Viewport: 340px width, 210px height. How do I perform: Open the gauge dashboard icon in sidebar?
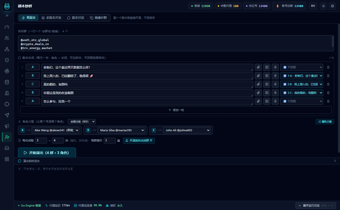[7, 27]
